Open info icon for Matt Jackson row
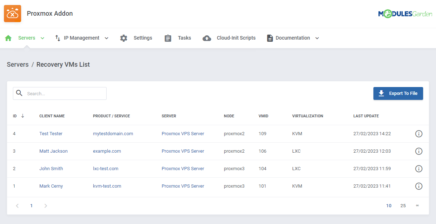Screen dimensions: 436x224 coord(418,151)
